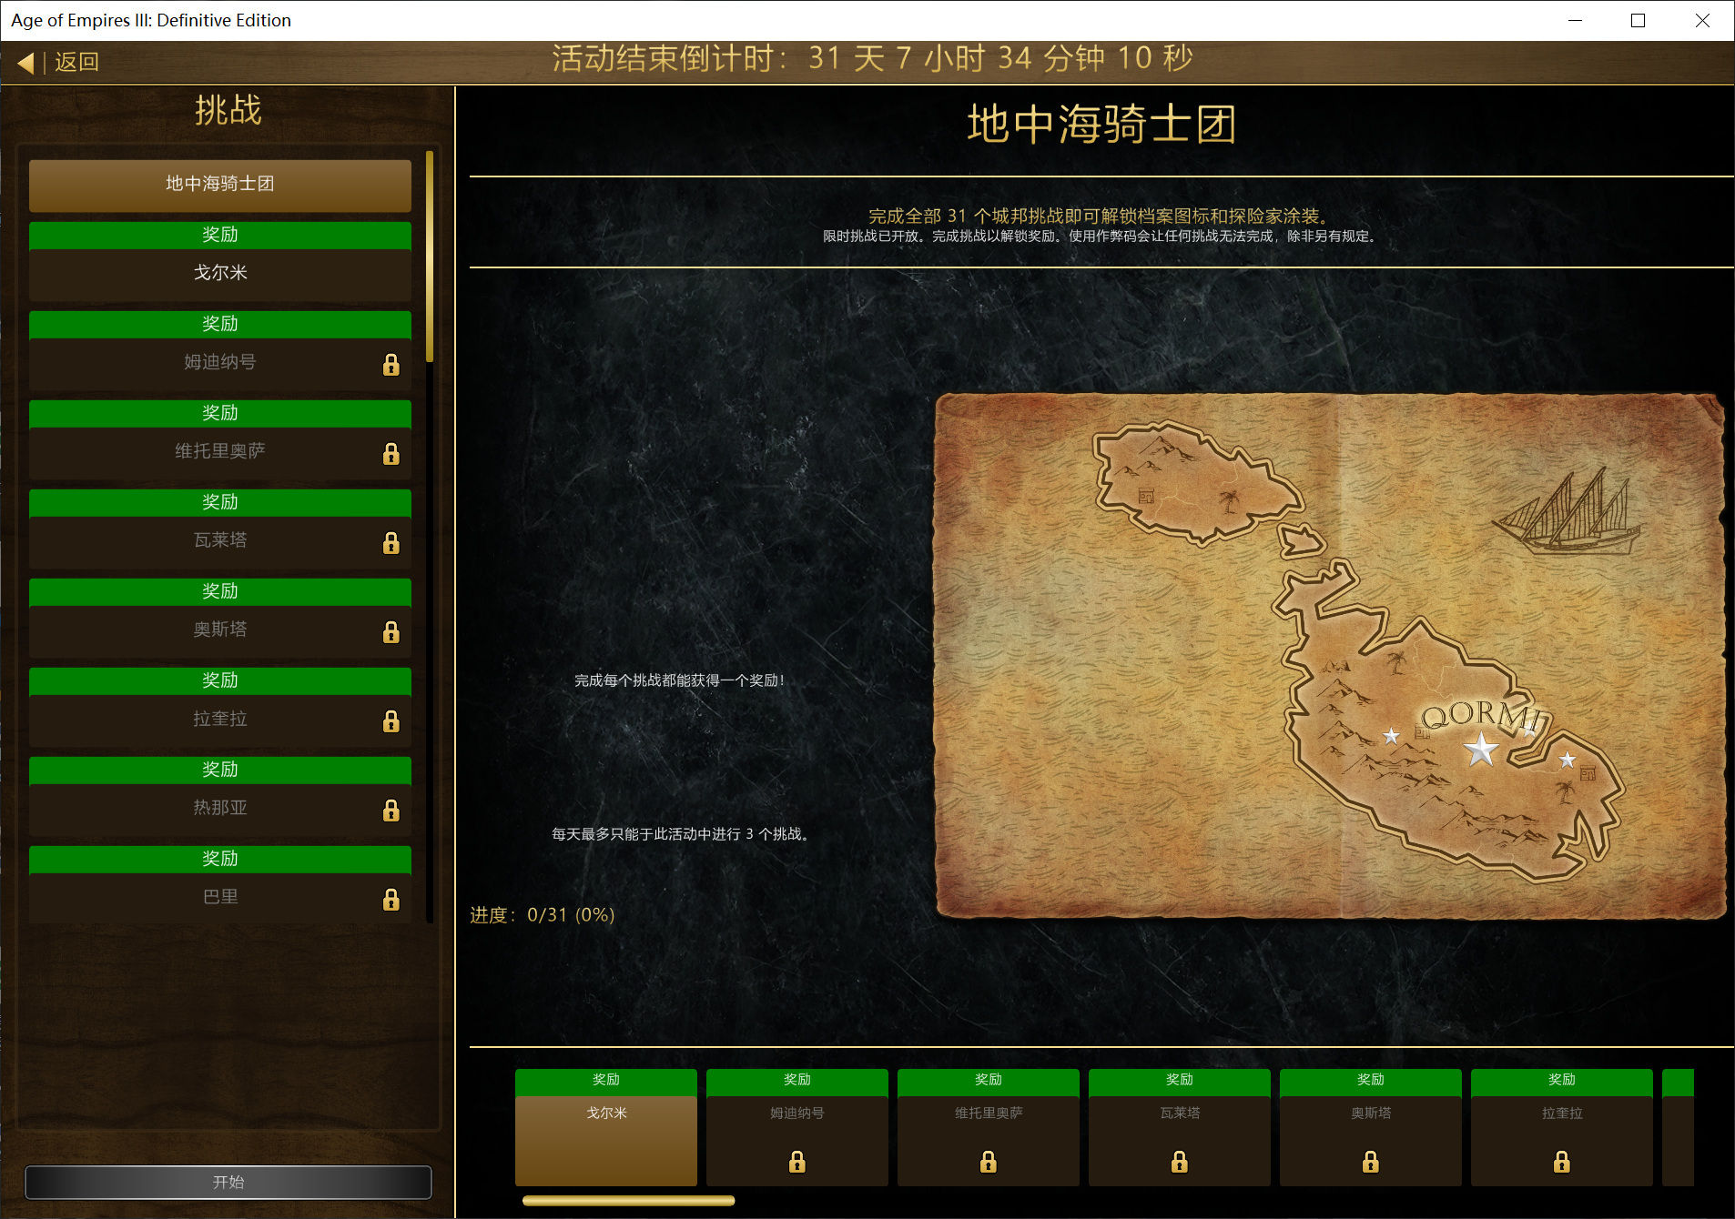Open the 奖励 bar above 热那亚 in the left list
Image resolution: width=1735 pixels, height=1219 pixels.
point(220,771)
